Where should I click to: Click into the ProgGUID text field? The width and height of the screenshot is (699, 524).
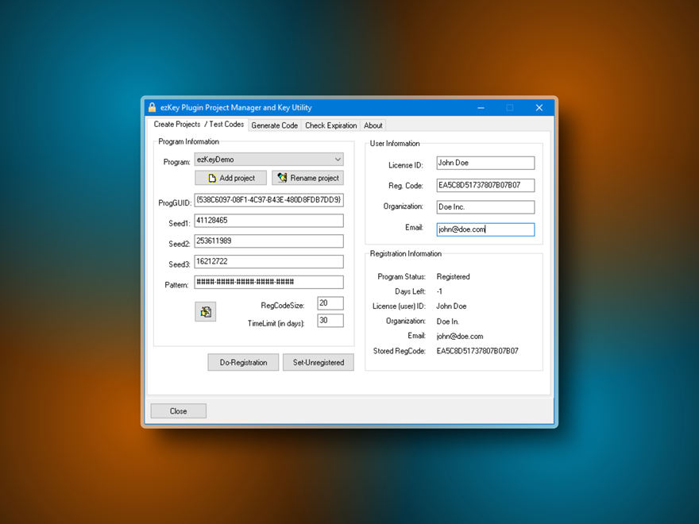(268, 200)
